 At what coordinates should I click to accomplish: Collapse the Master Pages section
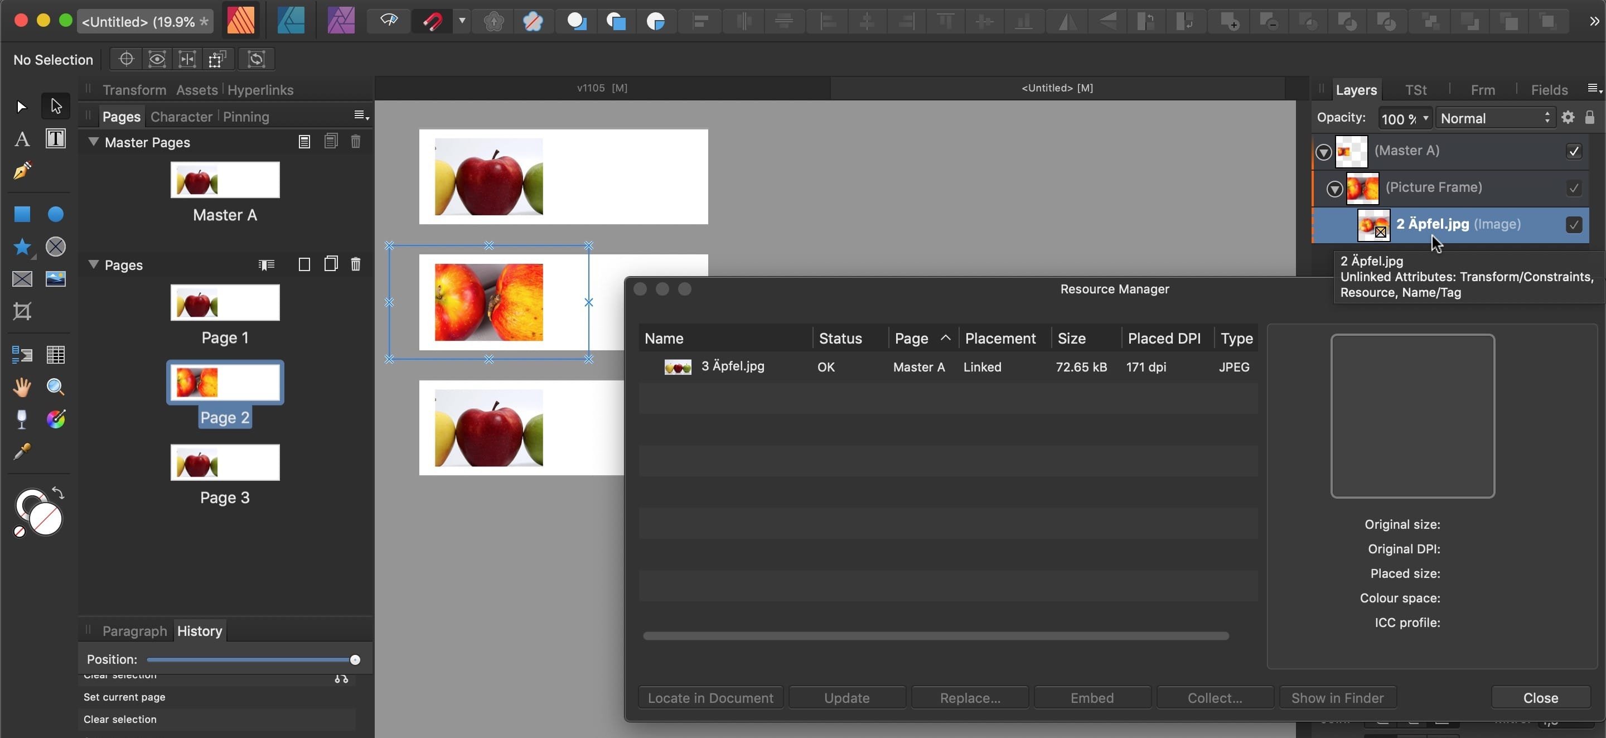(94, 142)
